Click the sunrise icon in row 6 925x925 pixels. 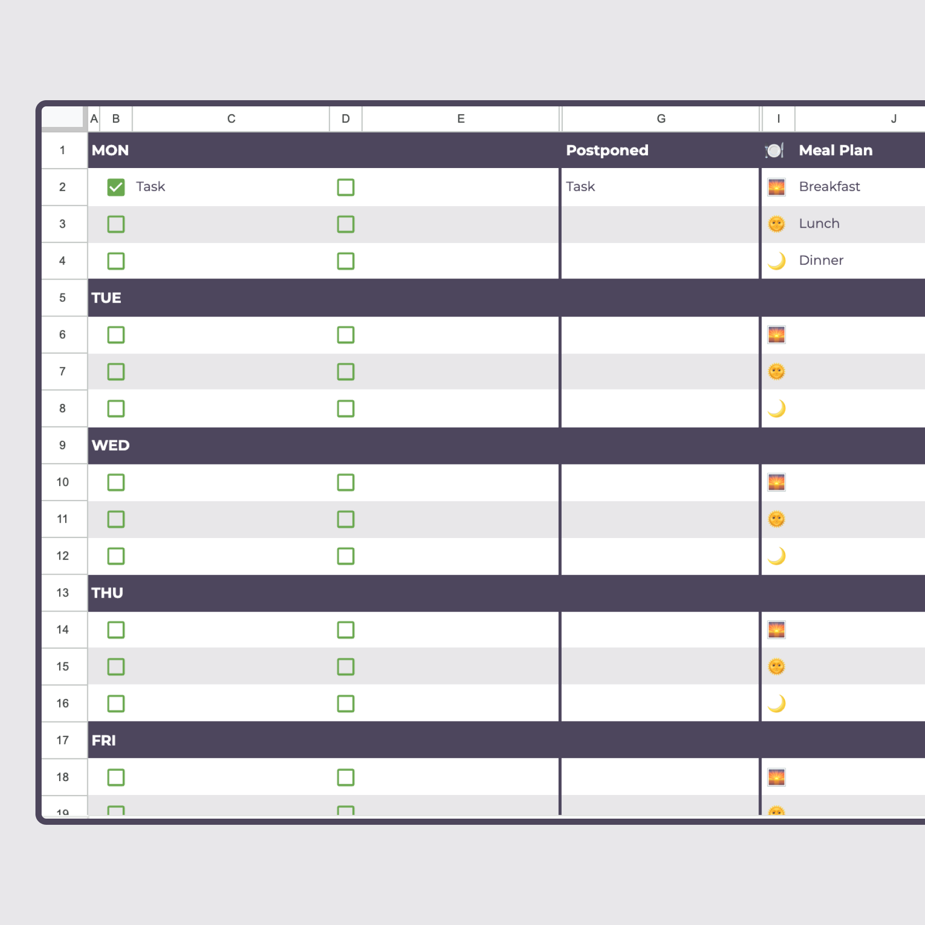pos(776,335)
